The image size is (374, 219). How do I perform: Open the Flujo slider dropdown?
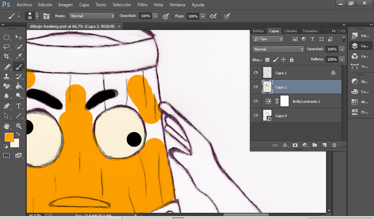203,16
